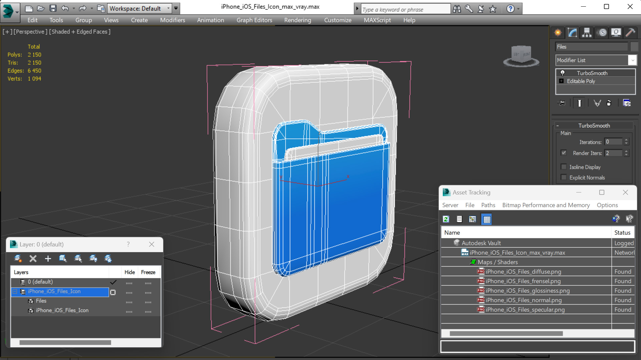Click the Favorites star icon

pos(493,9)
